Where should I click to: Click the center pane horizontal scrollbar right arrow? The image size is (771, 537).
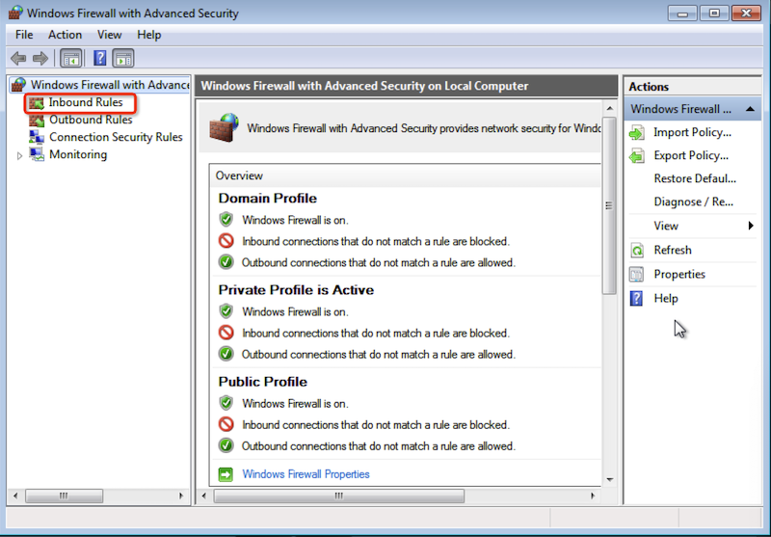tap(593, 496)
